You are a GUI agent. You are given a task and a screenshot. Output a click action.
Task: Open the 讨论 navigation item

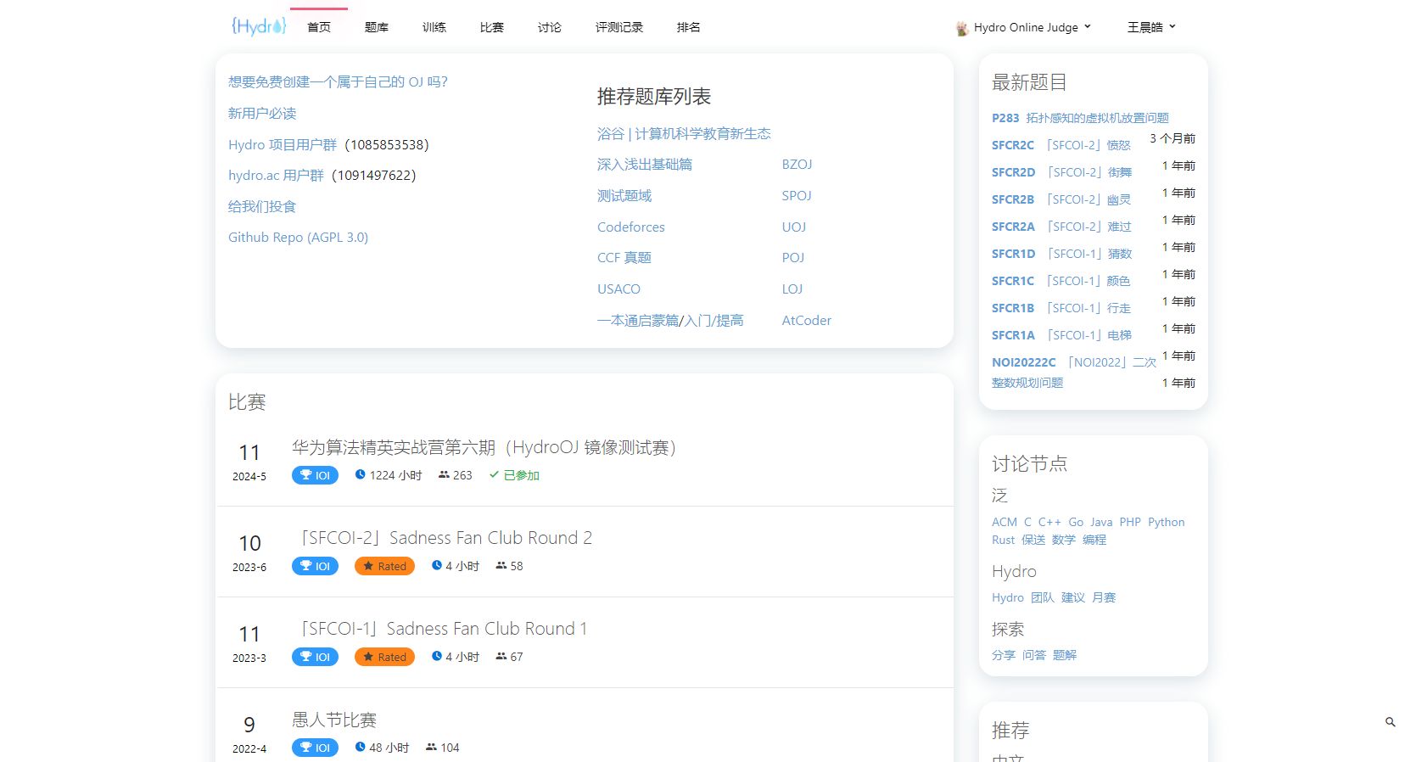550,27
